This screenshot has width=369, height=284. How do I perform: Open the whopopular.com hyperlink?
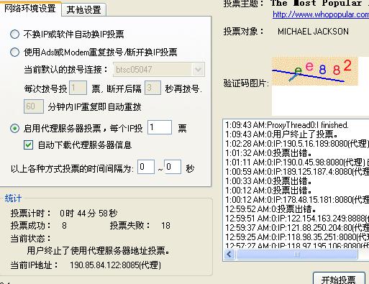[x=321, y=14]
